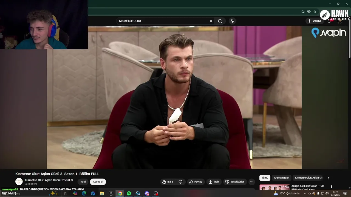
Task: Select the Aramanızdan filter chip
Action: pyautogui.click(x=281, y=178)
